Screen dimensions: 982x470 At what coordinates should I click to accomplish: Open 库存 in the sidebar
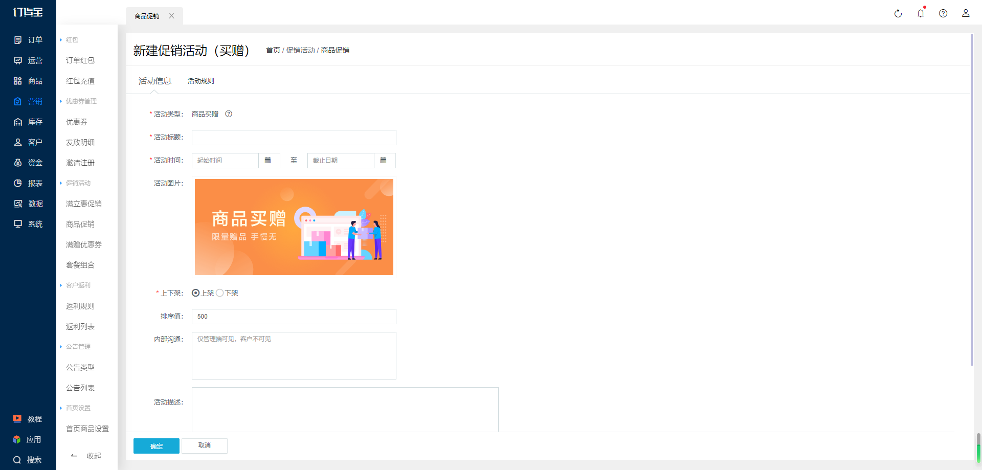[x=28, y=122]
